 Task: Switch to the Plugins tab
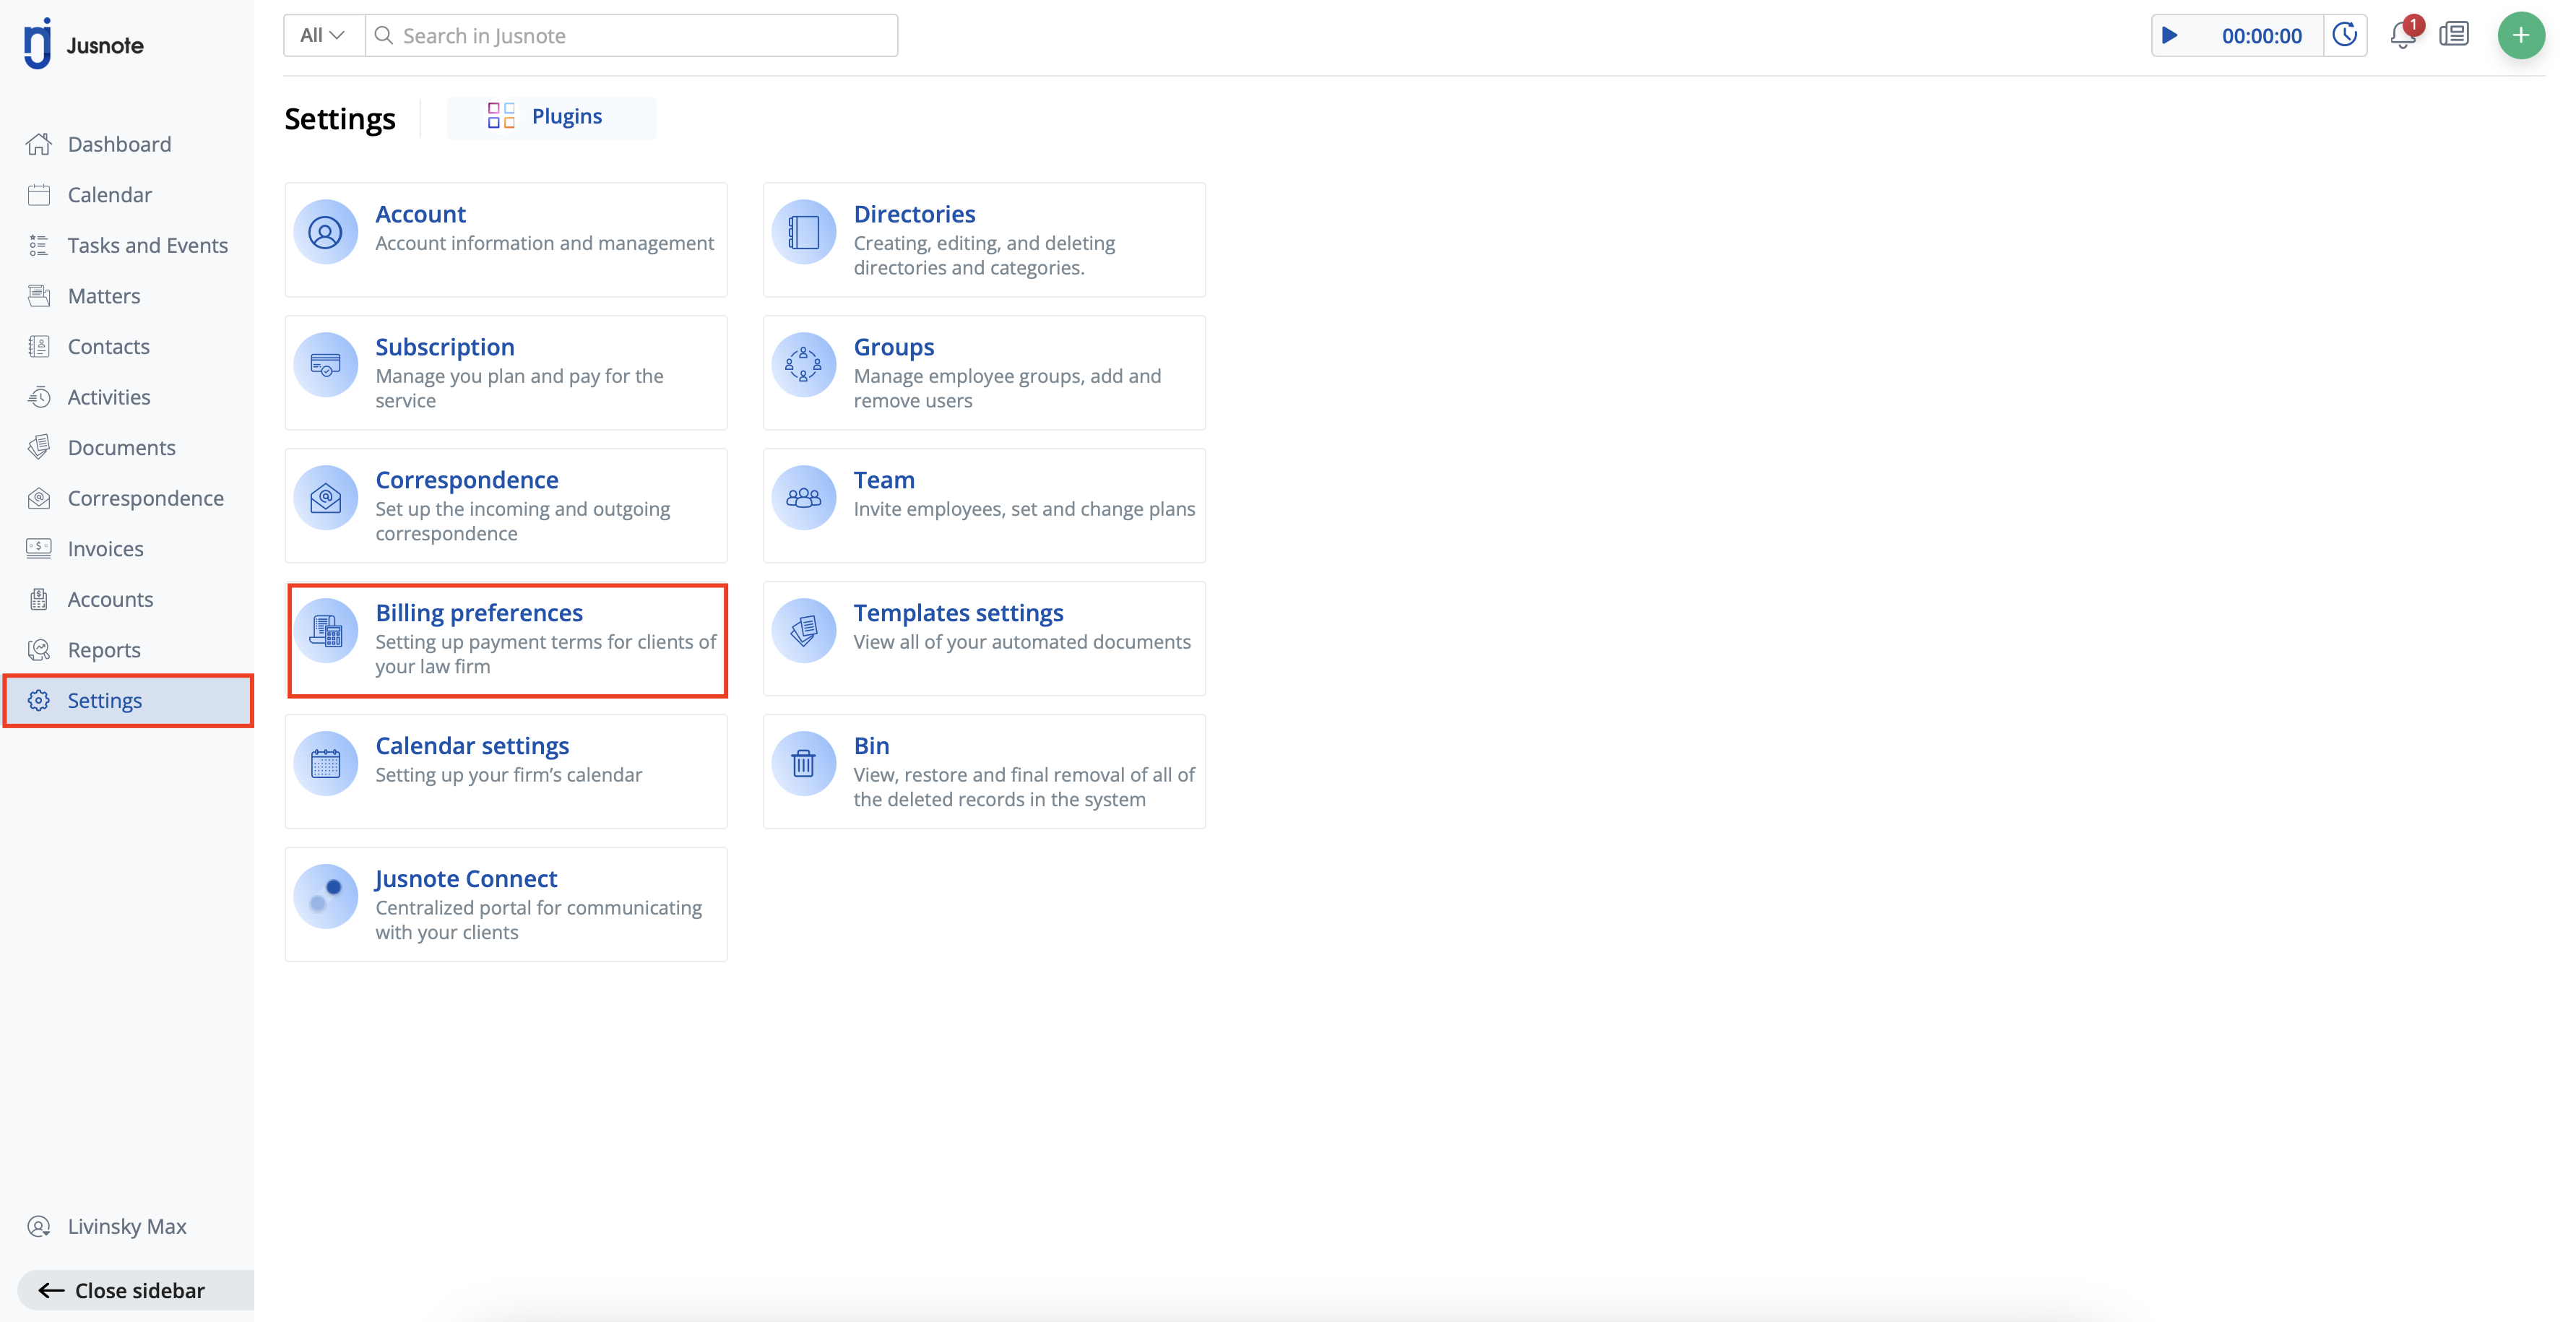coord(551,117)
